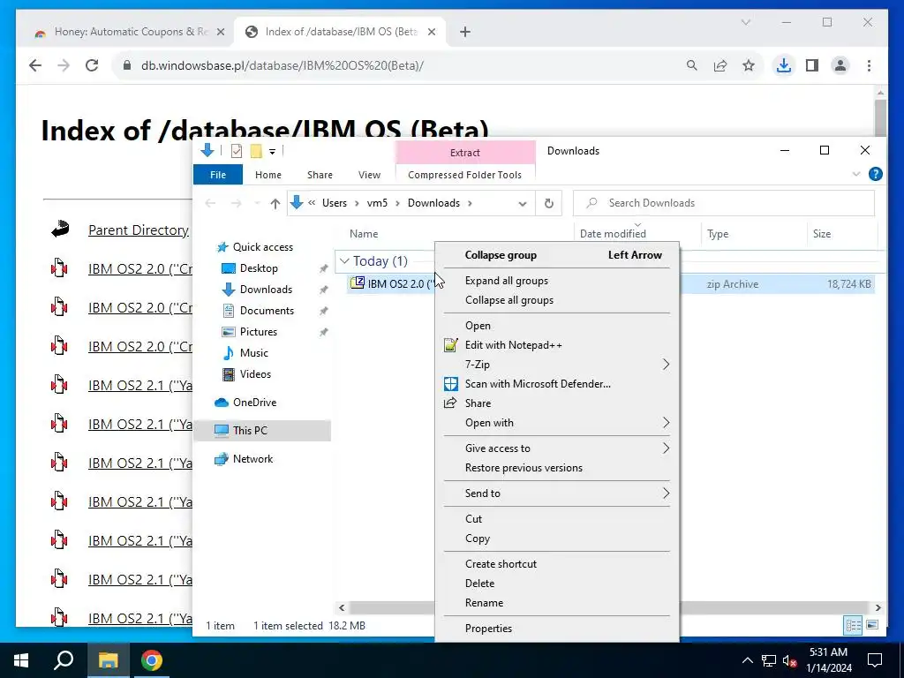Select Scan with Microsoft Defender

(557, 384)
